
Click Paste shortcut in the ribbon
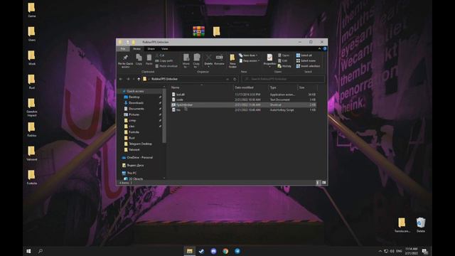[166, 66]
